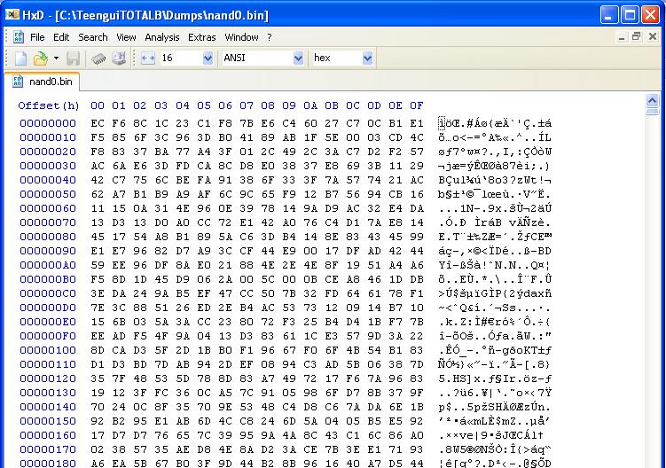The image size is (666, 468).
Task: Click first byte EC in row 00000000
Action: [x=98, y=123]
